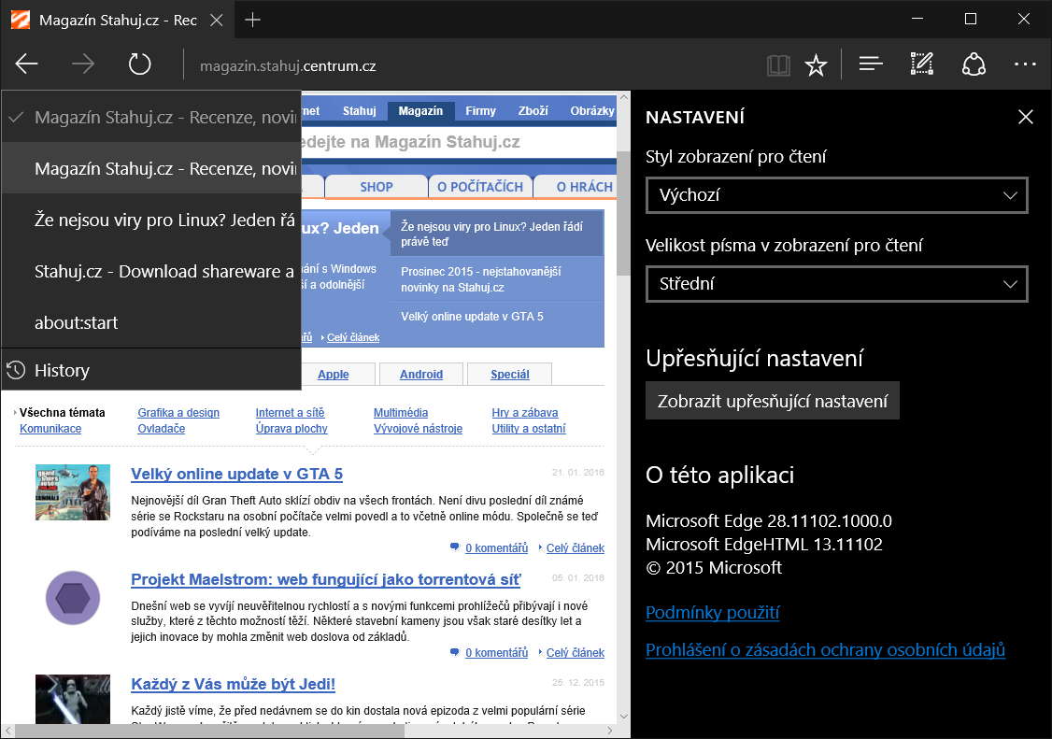Close the Nastavení settings pane

[1025, 117]
